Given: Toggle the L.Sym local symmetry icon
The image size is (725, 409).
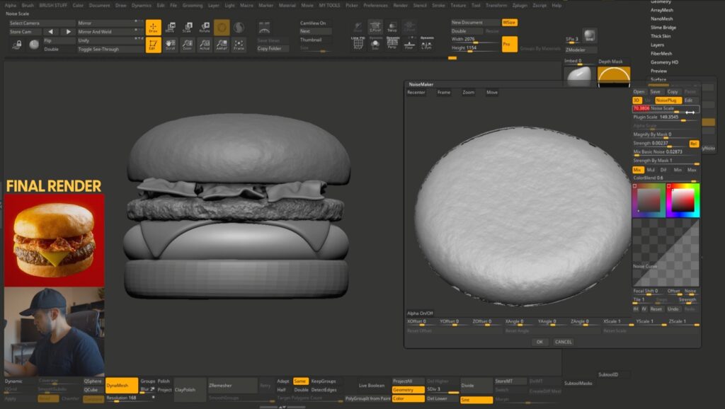Looking at the screenshot, I should pos(427,43).
